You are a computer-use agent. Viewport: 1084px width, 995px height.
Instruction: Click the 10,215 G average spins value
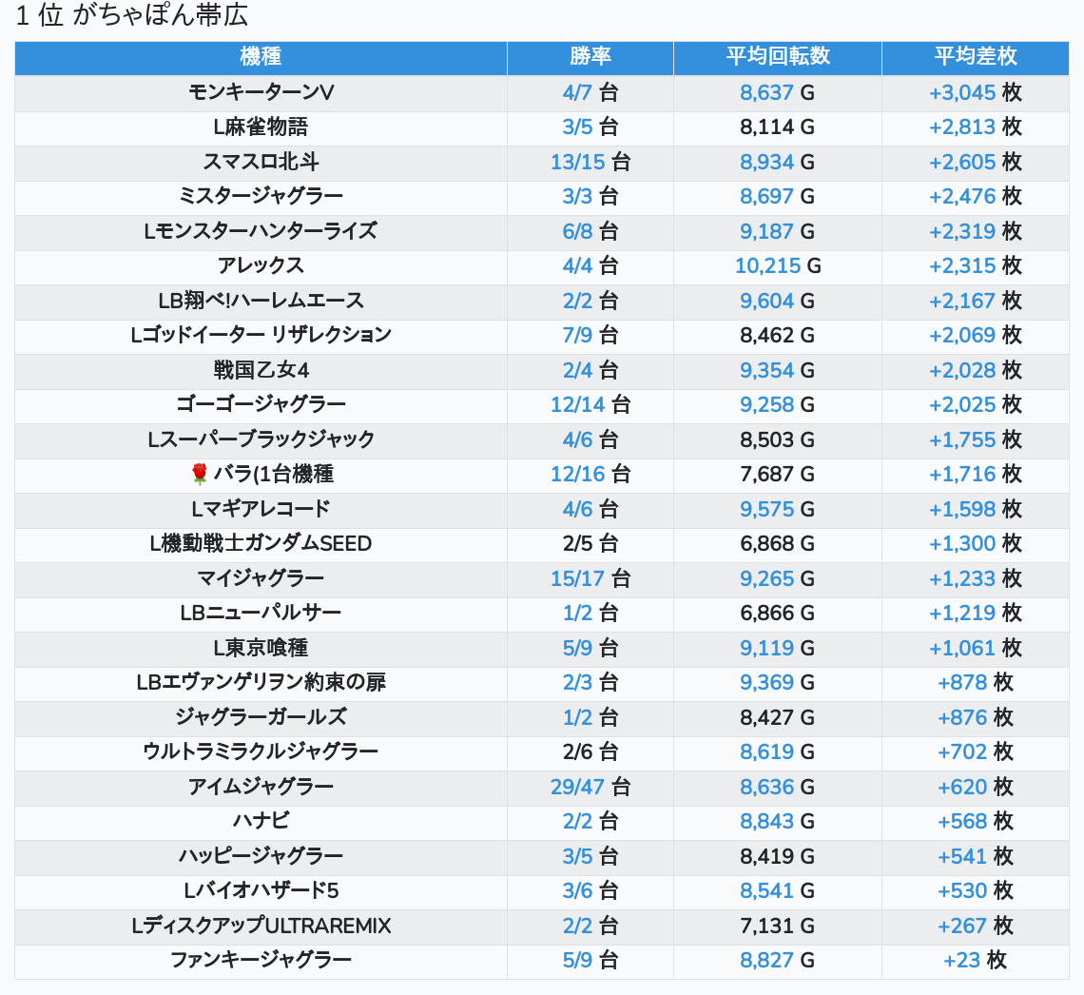click(777, 265)
